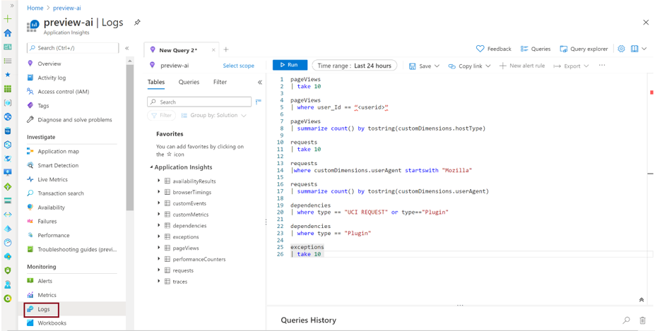Click the preview-ai breadcrumb link
655x331 pixels.
(67, 8)
